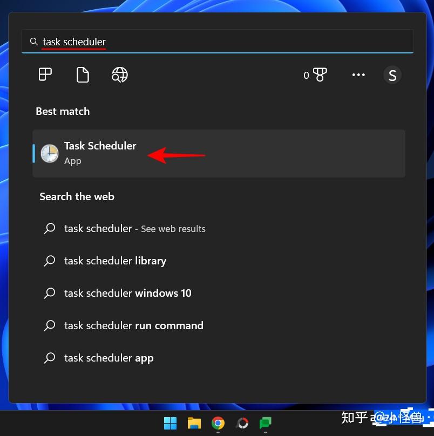Click the 'Best match' heading
The image size is (434, 436).
pyautogui.click(x=63, y=111)
